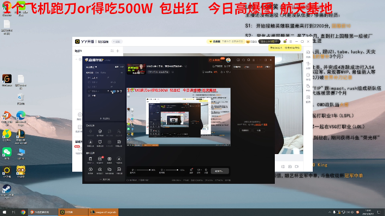Adjust the microphone volume slider
Viewport: 385px width, 216px height.
coord(143,170)
